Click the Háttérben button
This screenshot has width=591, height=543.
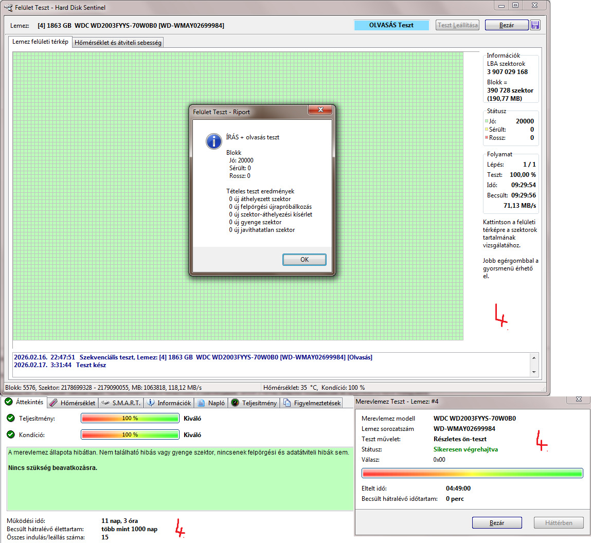pyautogui.click(x=559, y=522)
